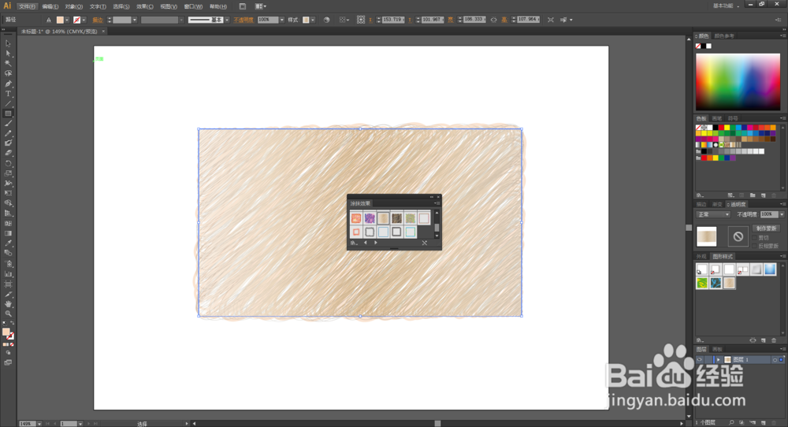Click the Arrange Documents icon in menu bar
This screenshot has height=427, width=788.
260,6
